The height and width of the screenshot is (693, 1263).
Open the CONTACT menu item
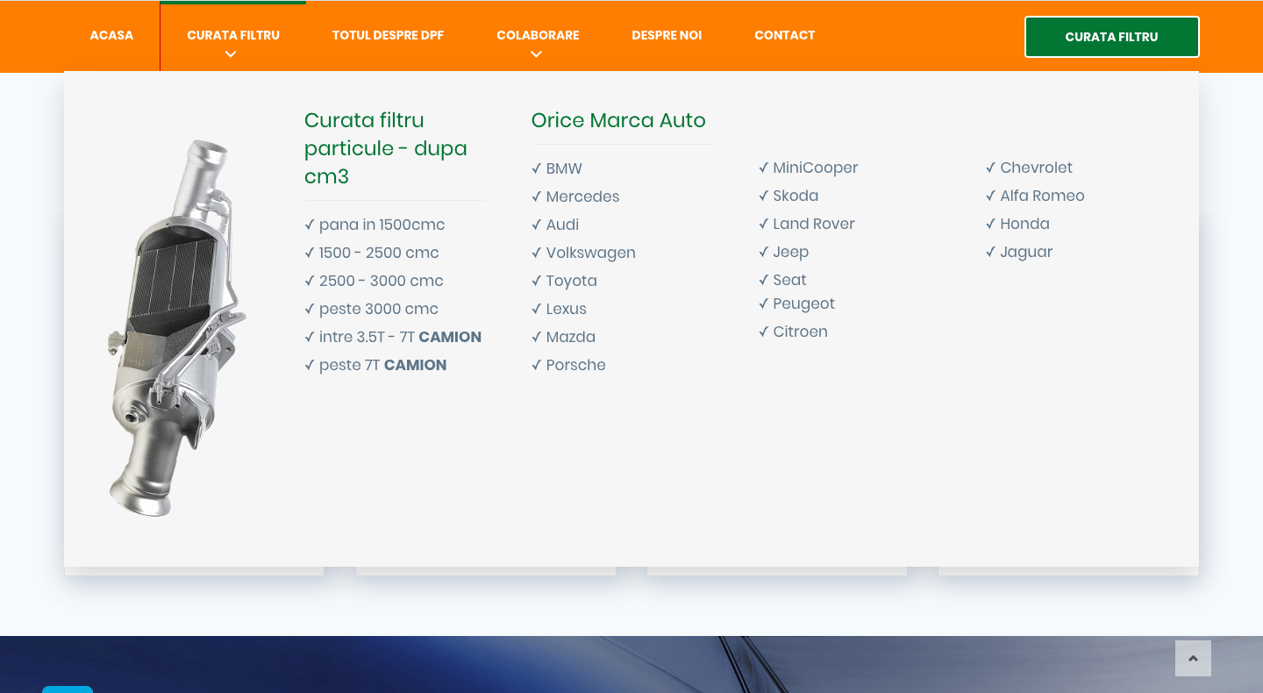pos(785,36)
